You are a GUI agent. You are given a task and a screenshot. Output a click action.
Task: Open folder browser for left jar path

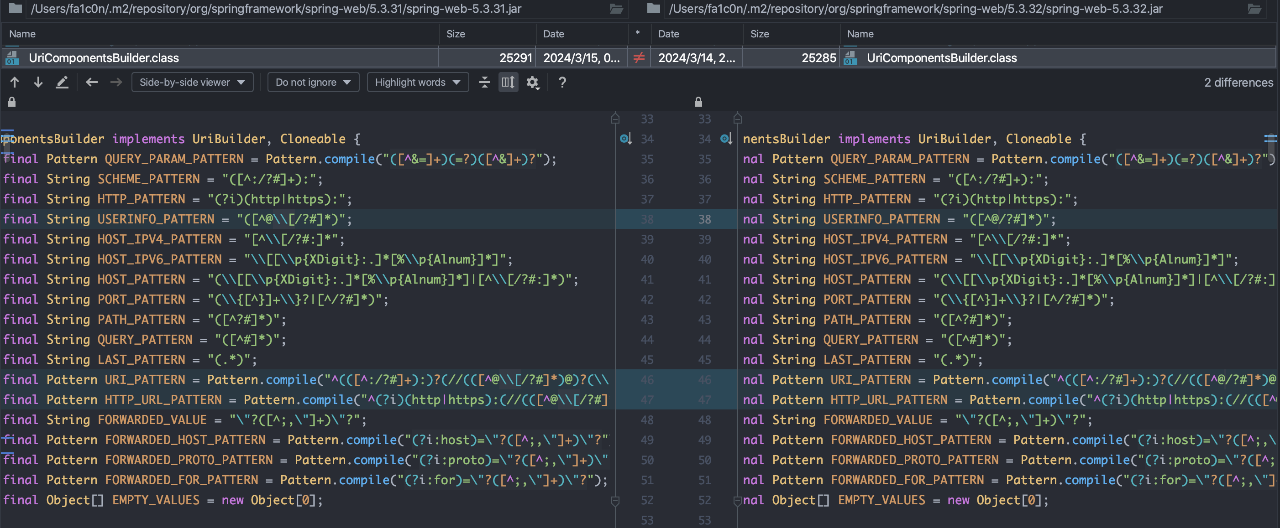(616, 9)
